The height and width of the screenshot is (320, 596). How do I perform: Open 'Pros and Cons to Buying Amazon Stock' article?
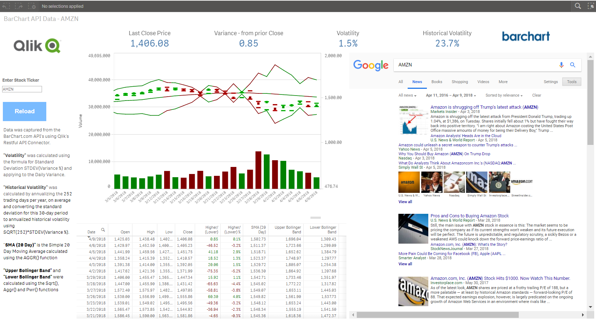(x=470, y=216)
